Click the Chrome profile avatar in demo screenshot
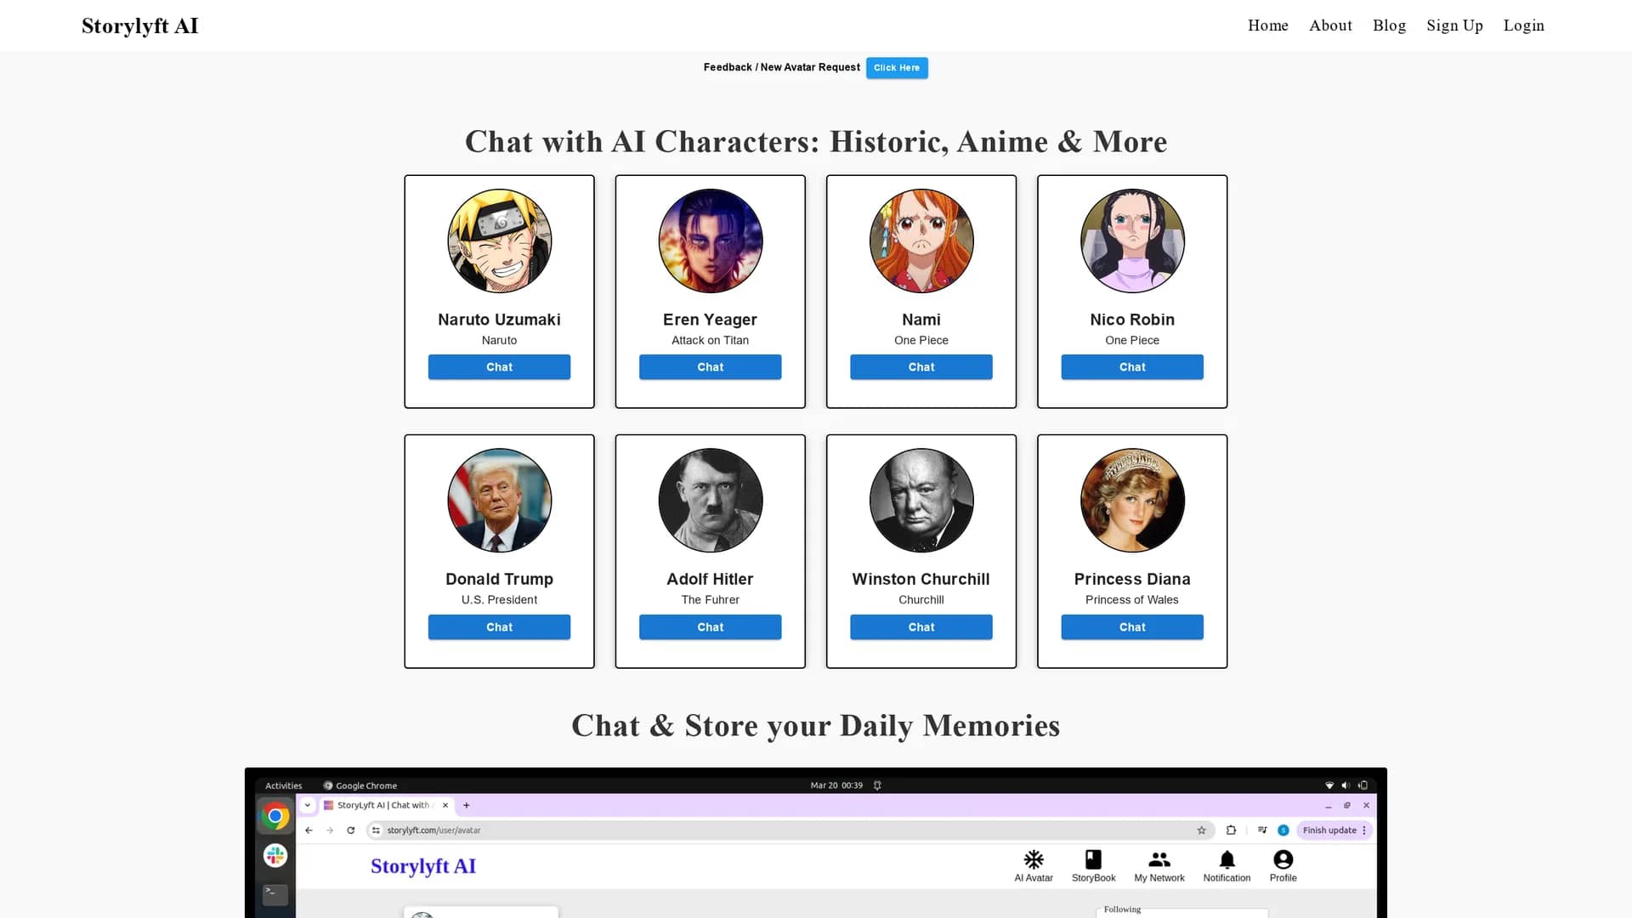The image size is (1632, 918). [x=1283, y=830]
